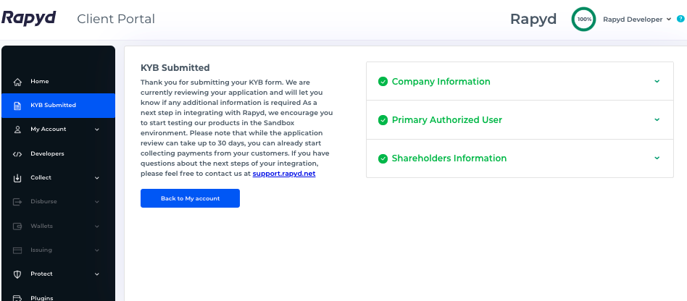Click the Rapyd company name in header
The image size is (687, 301).
pyautogui.click(x=533, y=20)
